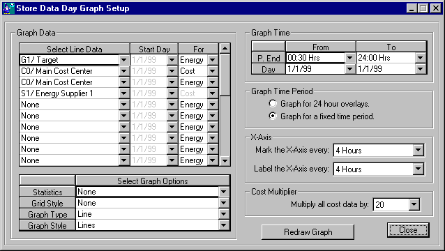Image resolution: width=445 pixels, height=251 pixels.
Task: Open line data dropdown for G1/ Target
Action: 123,60
